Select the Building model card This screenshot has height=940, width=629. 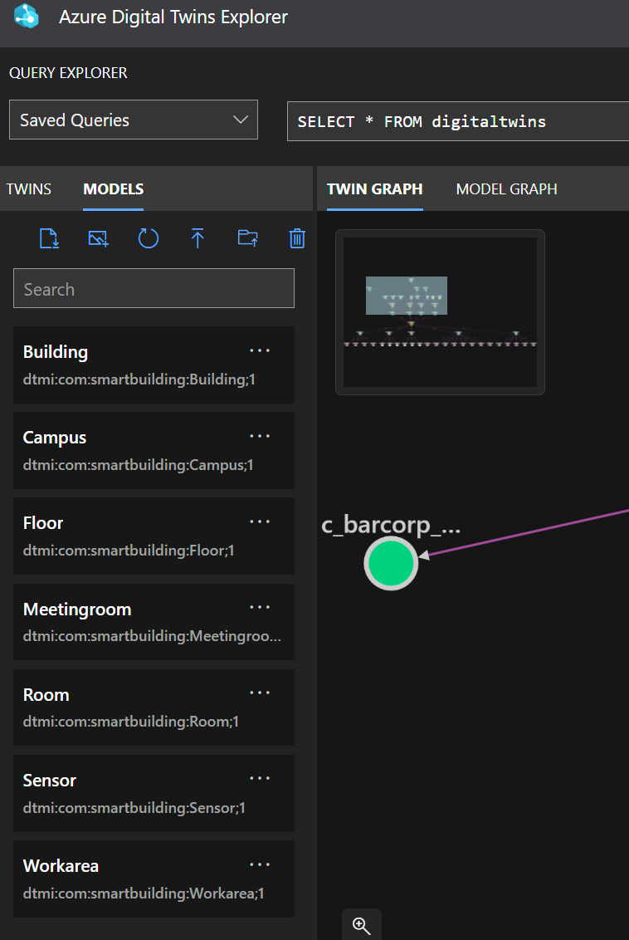tap(154, 365)
